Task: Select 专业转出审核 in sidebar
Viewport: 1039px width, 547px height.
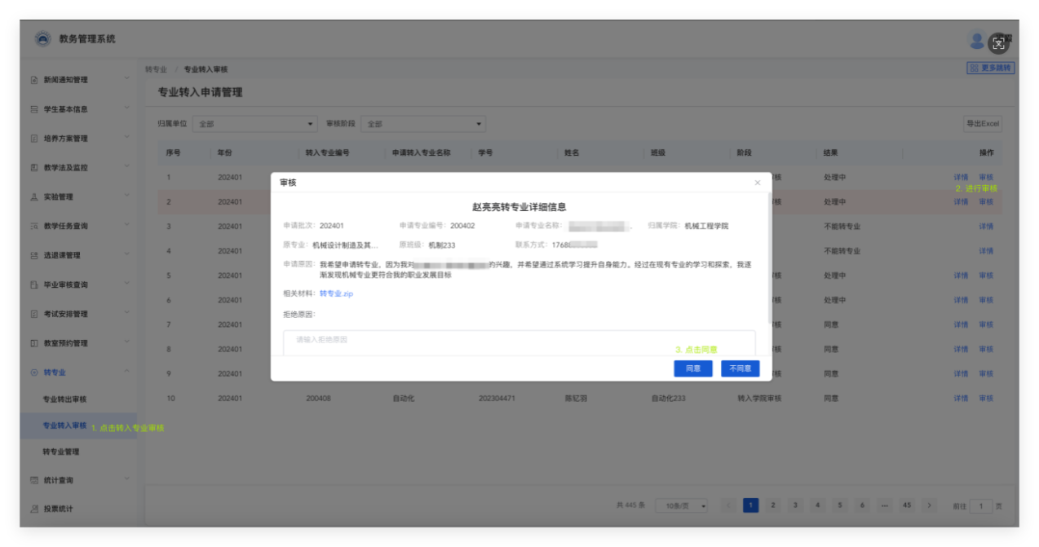Action: (x=64, y=399)
